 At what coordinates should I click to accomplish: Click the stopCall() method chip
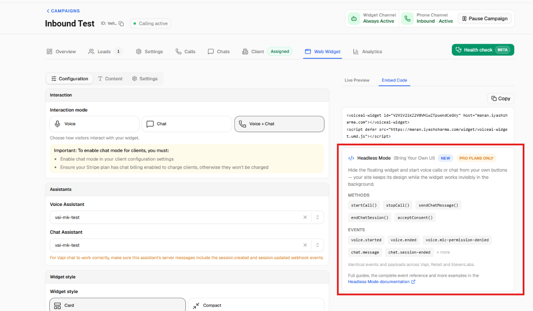398,205
